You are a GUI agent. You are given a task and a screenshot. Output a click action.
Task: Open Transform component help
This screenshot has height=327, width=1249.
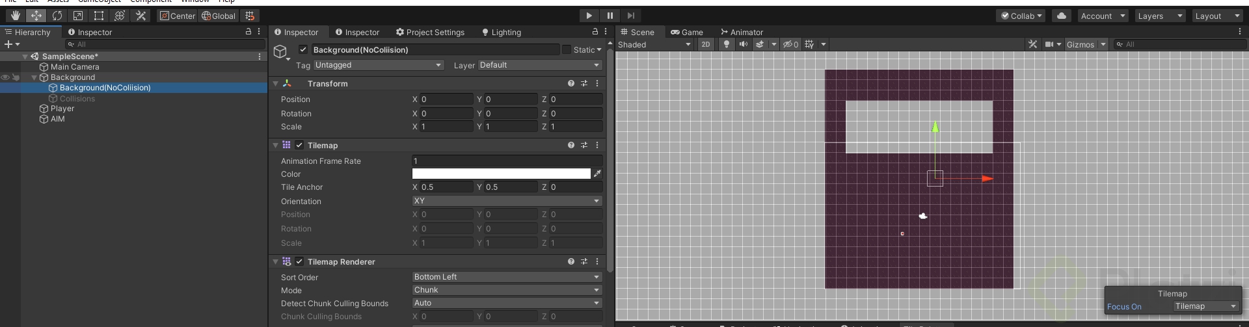pos(571,83)
